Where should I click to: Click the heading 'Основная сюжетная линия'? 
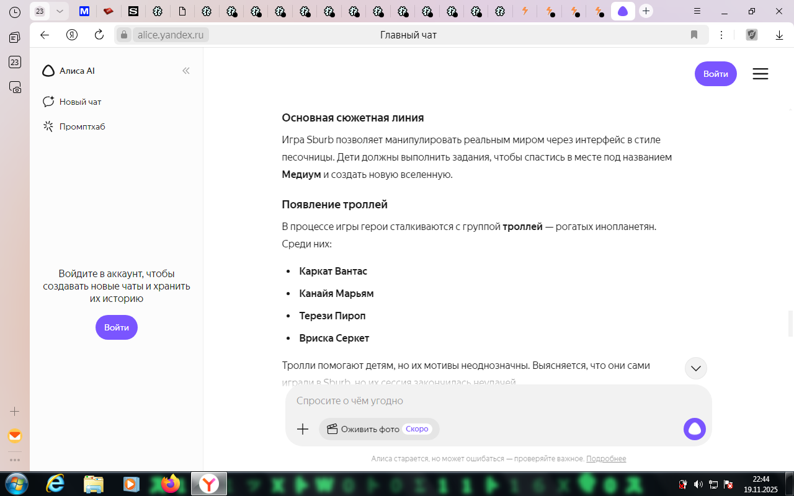click(x=353, y=118)
